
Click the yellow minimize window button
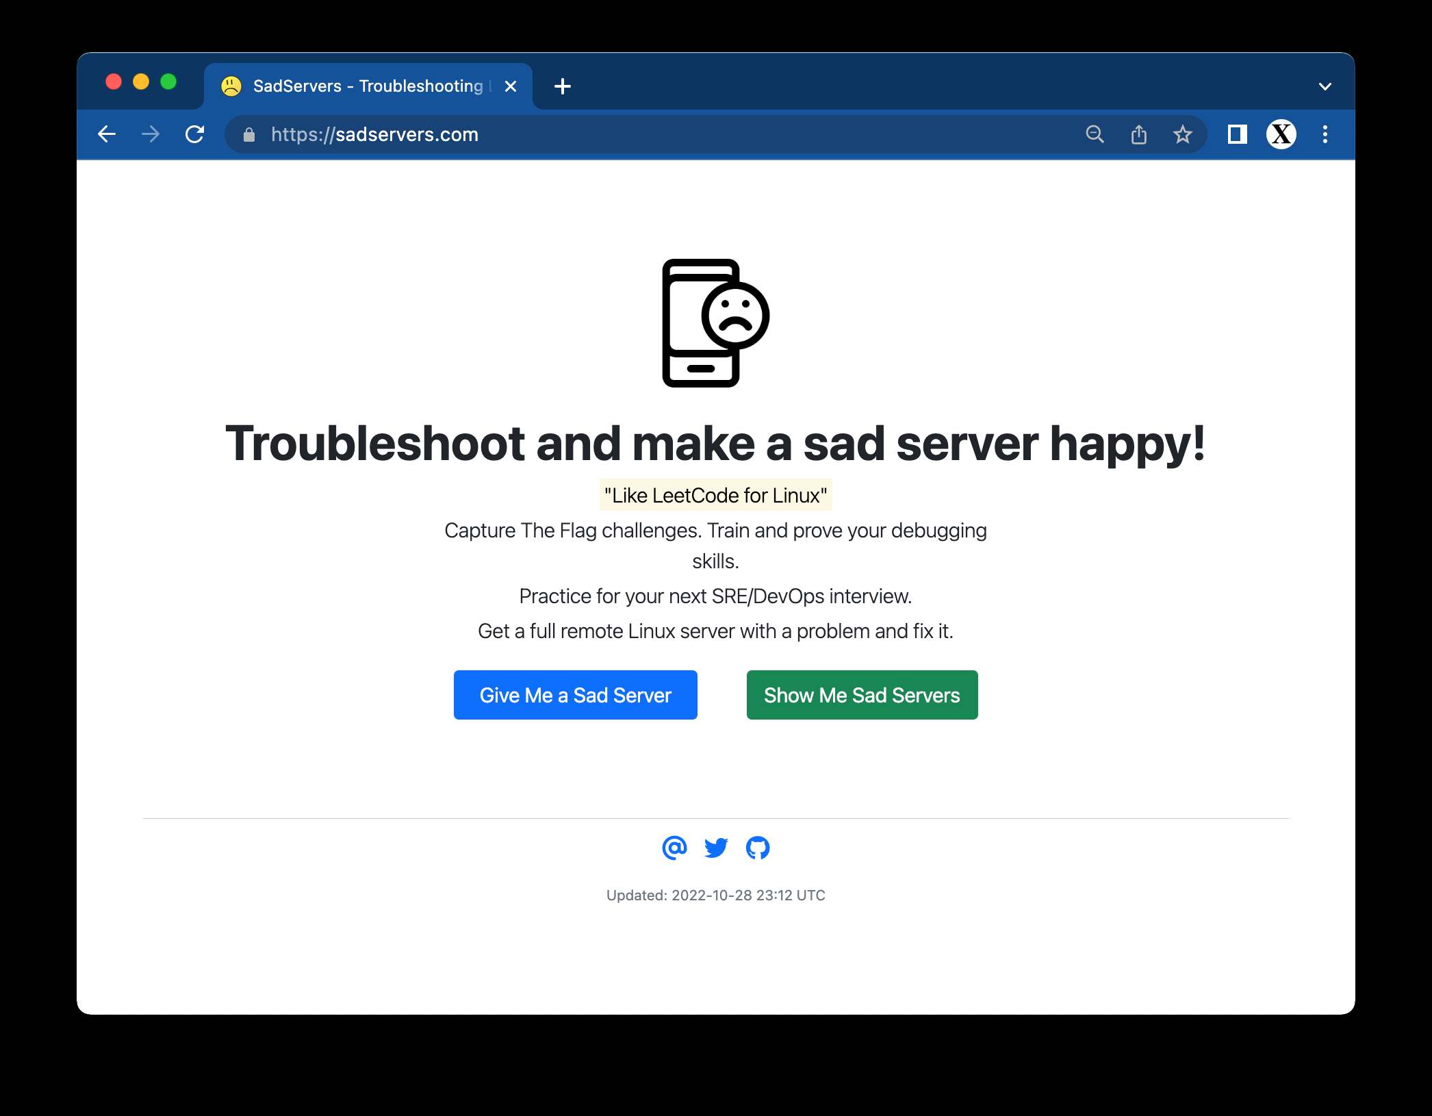click(141, 81)
